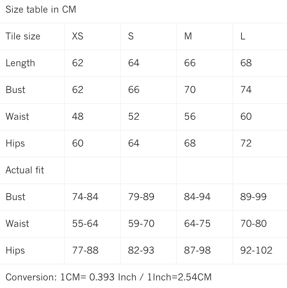
Task: Click the M size column header
Action: (188, 36)
